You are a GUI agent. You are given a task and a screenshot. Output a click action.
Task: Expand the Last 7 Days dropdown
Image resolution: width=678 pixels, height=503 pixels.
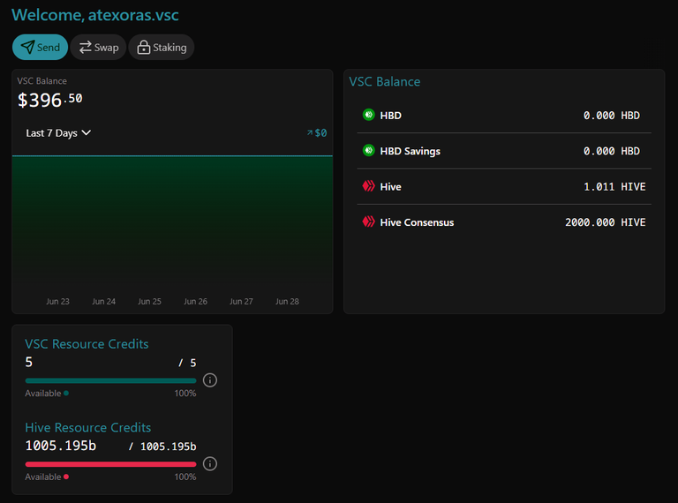pyautogui.click(x=58, y=133)
